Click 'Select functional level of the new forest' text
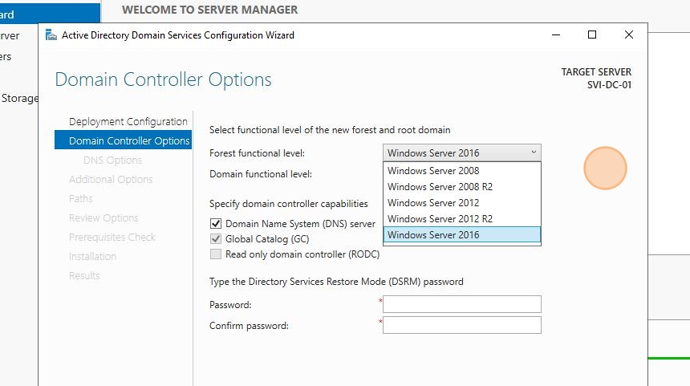The image size is (690, 386). [x=330, y=130]
